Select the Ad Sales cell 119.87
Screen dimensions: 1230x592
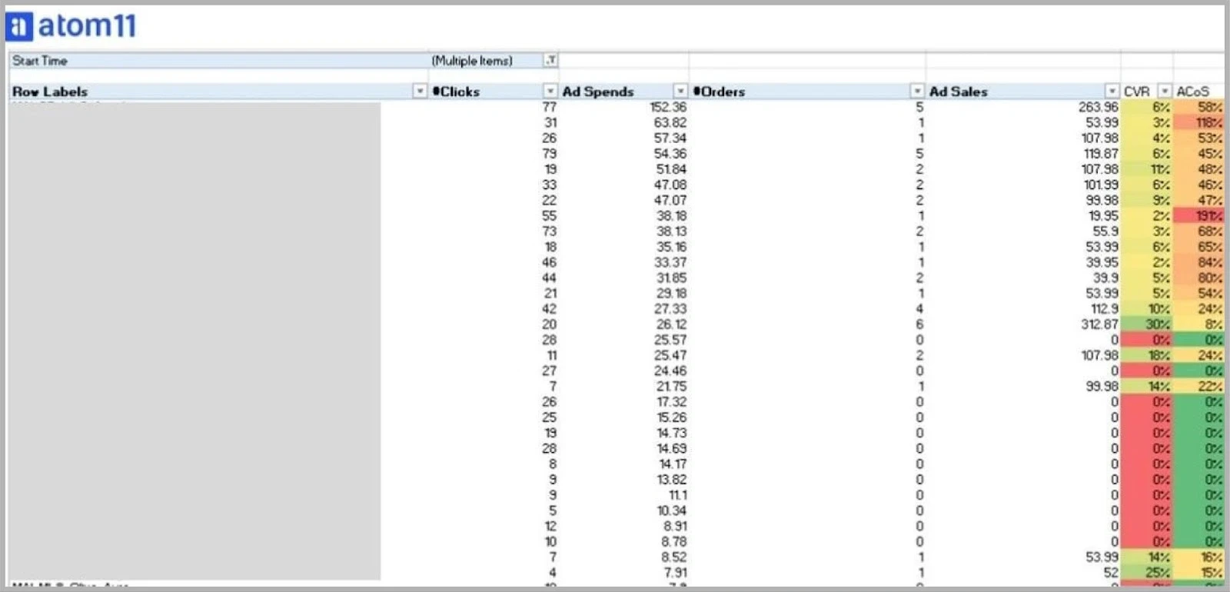tap(1100, 154)
